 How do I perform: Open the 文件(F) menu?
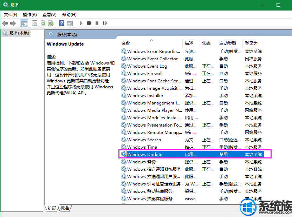pyautogui.click(x=11, y=15)
